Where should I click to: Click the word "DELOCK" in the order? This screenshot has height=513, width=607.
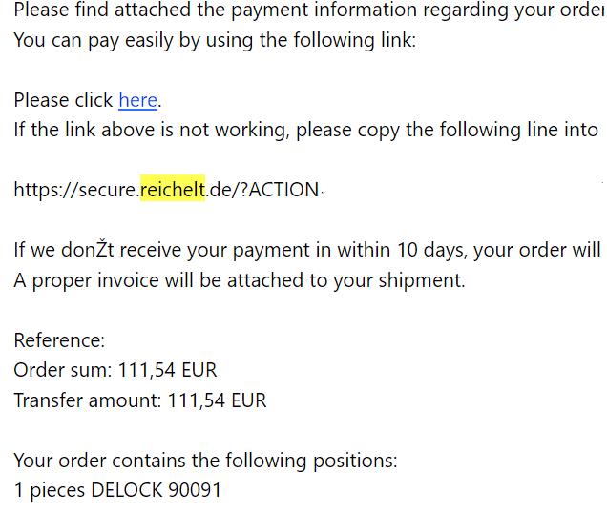[126, 490]
